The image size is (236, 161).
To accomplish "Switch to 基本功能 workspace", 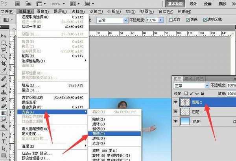I will [175, 4].
